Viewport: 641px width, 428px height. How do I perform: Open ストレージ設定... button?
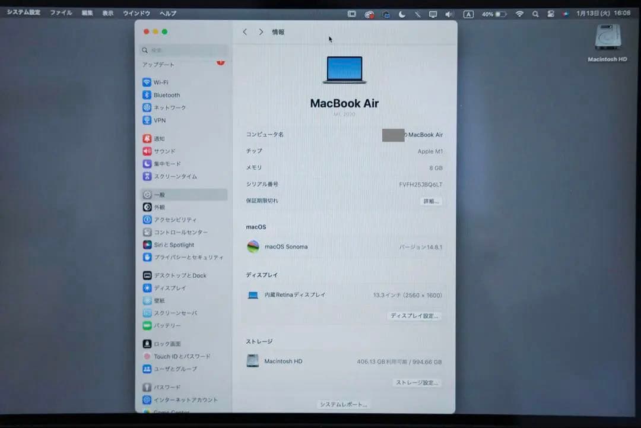[417, 383]
